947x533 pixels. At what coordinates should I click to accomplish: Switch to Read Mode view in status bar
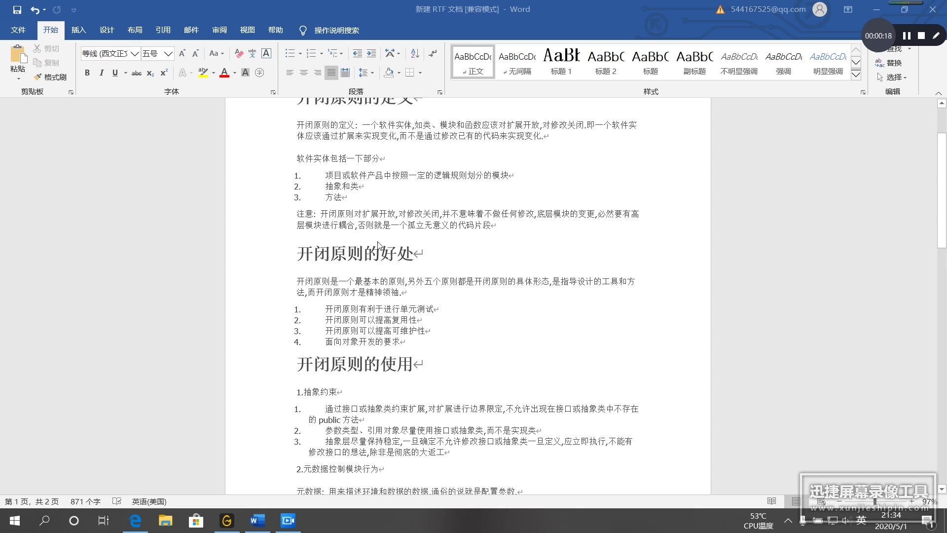(x=772, y=501)
